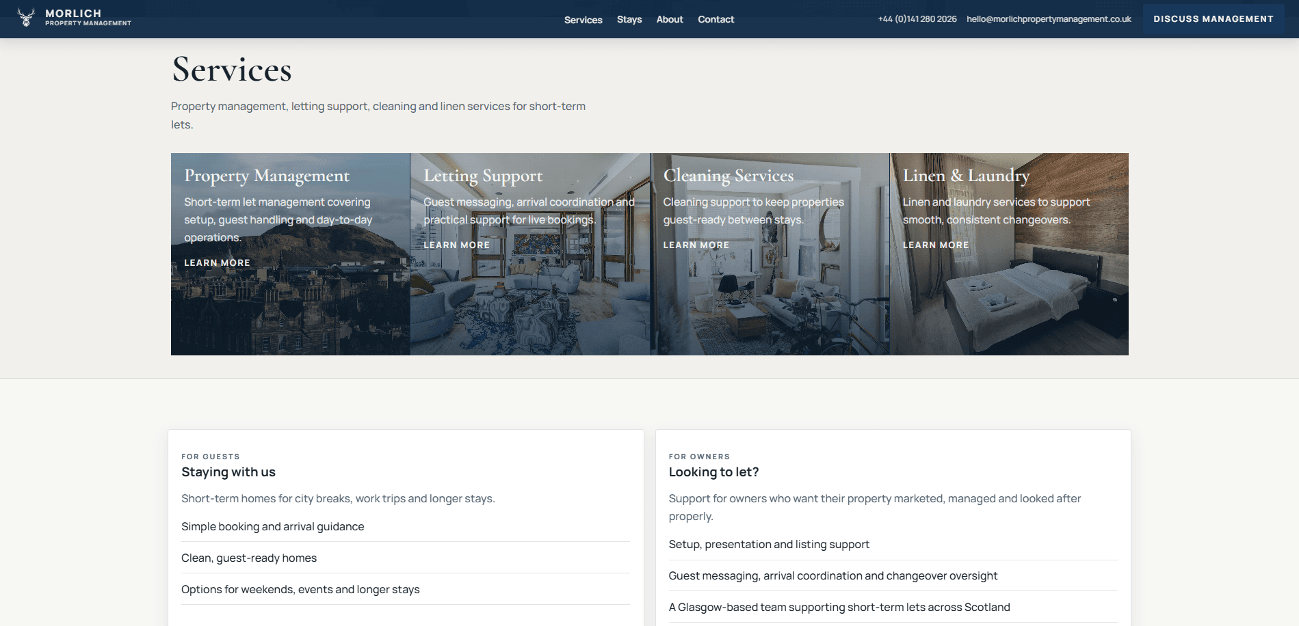
Task: Open the About page
Action: point(669,19)
